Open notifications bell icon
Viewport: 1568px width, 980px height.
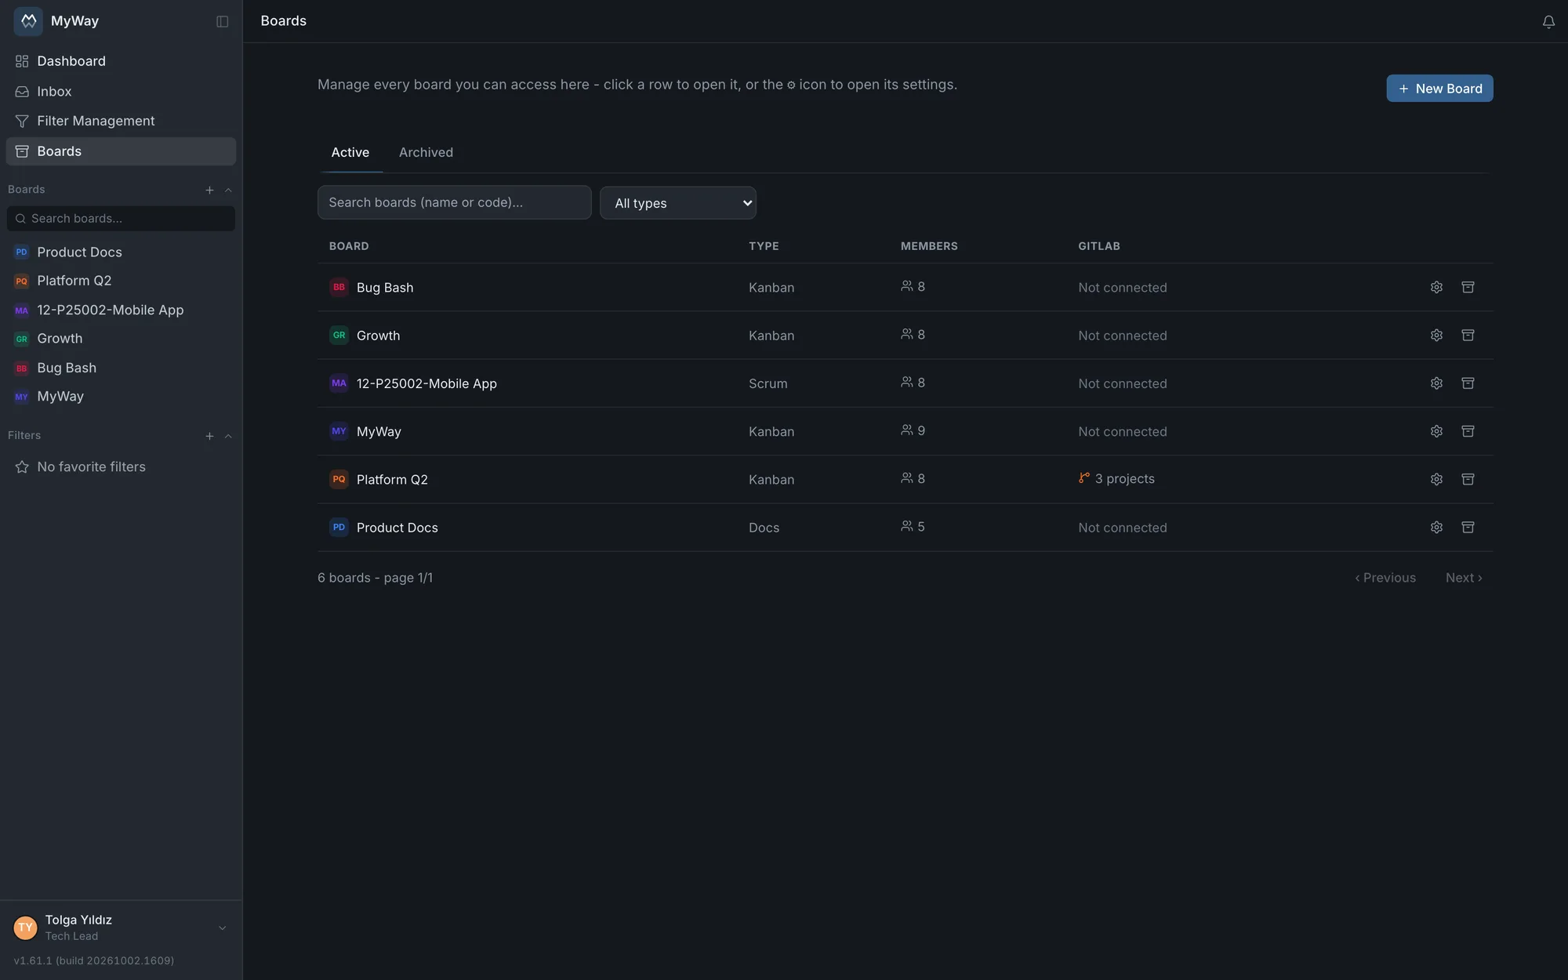point(1548,22)
